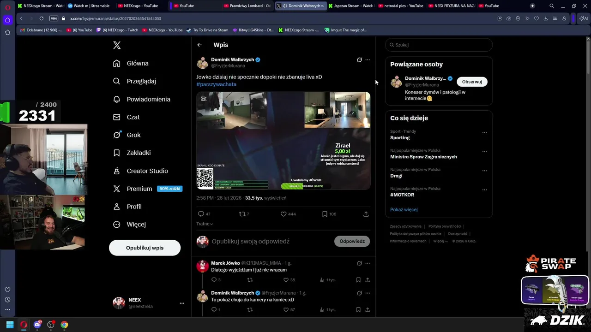Repost Marek Jówko reply
Viewport: 591px width, 332px height.
click(250, 280)
